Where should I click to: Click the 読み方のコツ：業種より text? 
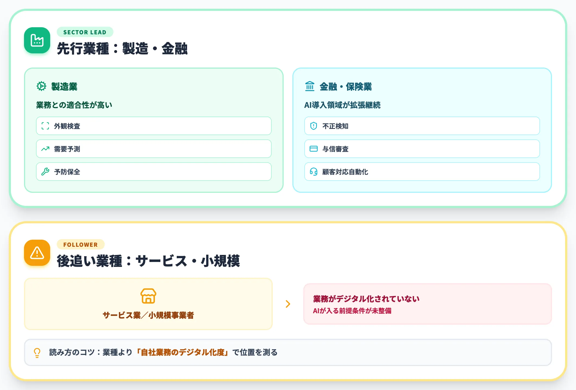click(91, 352)
